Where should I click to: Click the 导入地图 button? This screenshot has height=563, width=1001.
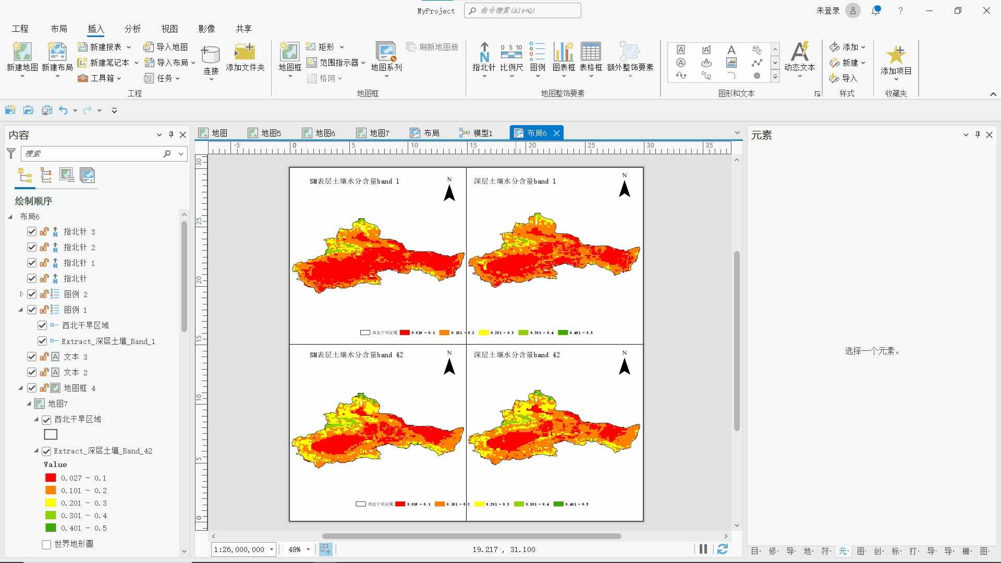coord(166,47)
